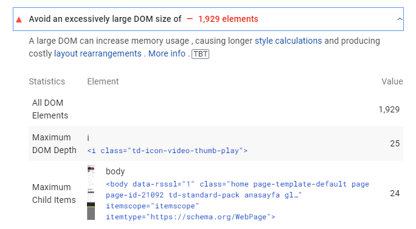Viewport: 416px width, 229px height.
Task: Click the value 24 for child items
Action: tap(395, 193)
